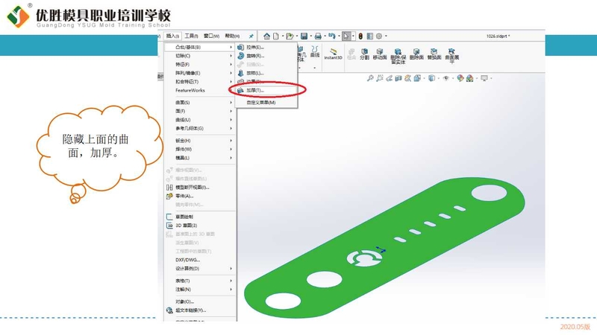
Task: Select 3D 草图(3) menu entry
Action: [x=200, y=226]
